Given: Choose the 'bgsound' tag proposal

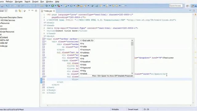Looking at the screenshot, I should coord(86,68).
